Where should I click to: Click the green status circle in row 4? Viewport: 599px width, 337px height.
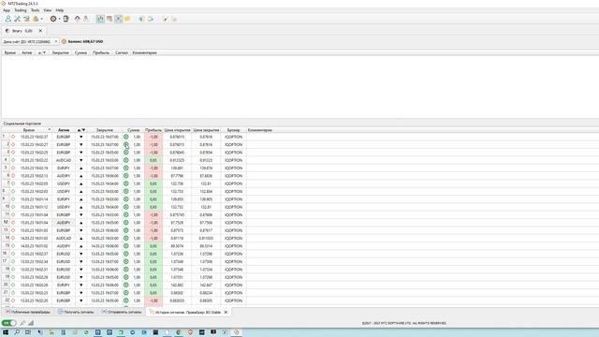coord(13,160)
